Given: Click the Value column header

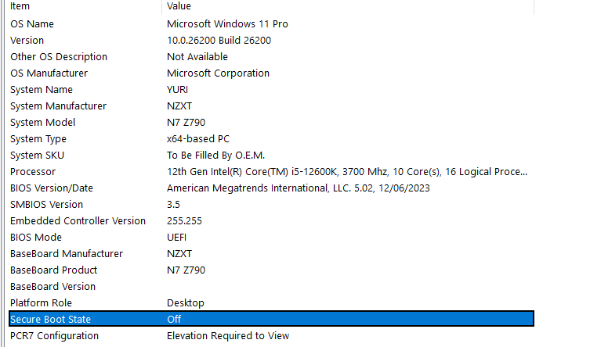Looking at the screenshot, I should (179, 6).
